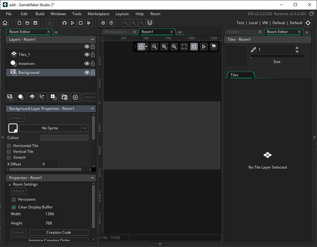Open the sprite picker ellipsis button
This screenshot has height=247, width=317.
pyautogui.click(x=85, y=128)
